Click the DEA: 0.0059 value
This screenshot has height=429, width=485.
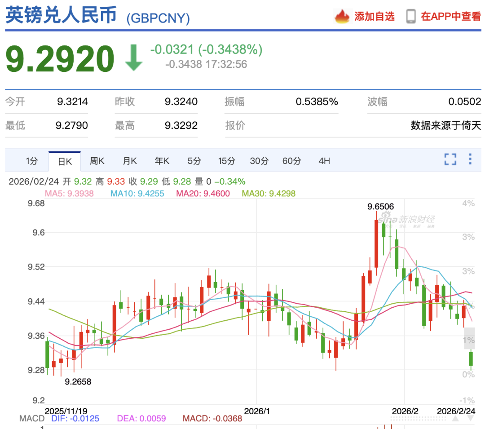click(141, 419)
